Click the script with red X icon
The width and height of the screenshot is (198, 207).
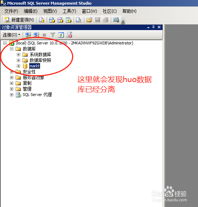point(69,35)
